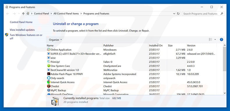Select All Control Panel Items breadcrumb
This screenshot has width=230, height=111.
point(66,14)
